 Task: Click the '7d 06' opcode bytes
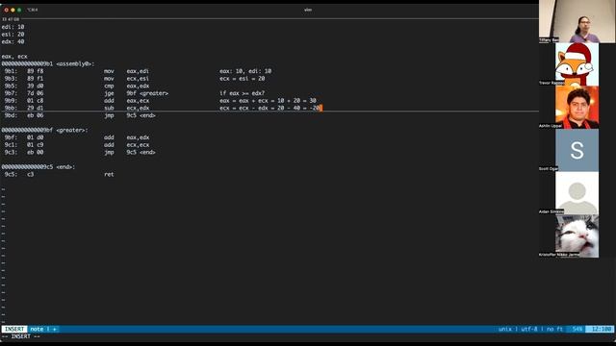coord(36,93)
